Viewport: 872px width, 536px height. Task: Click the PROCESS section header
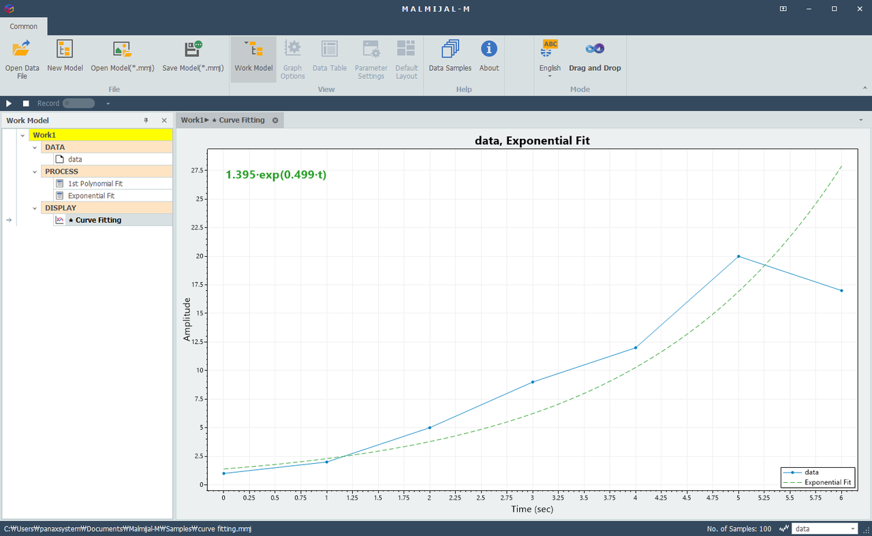coord(107,172)
